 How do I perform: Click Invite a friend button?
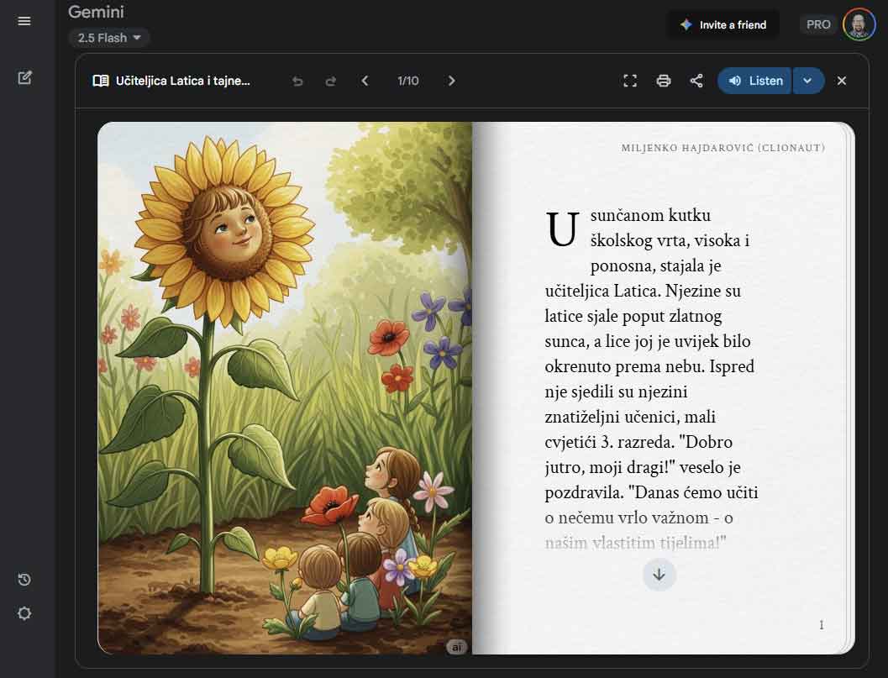click(723, 25)
